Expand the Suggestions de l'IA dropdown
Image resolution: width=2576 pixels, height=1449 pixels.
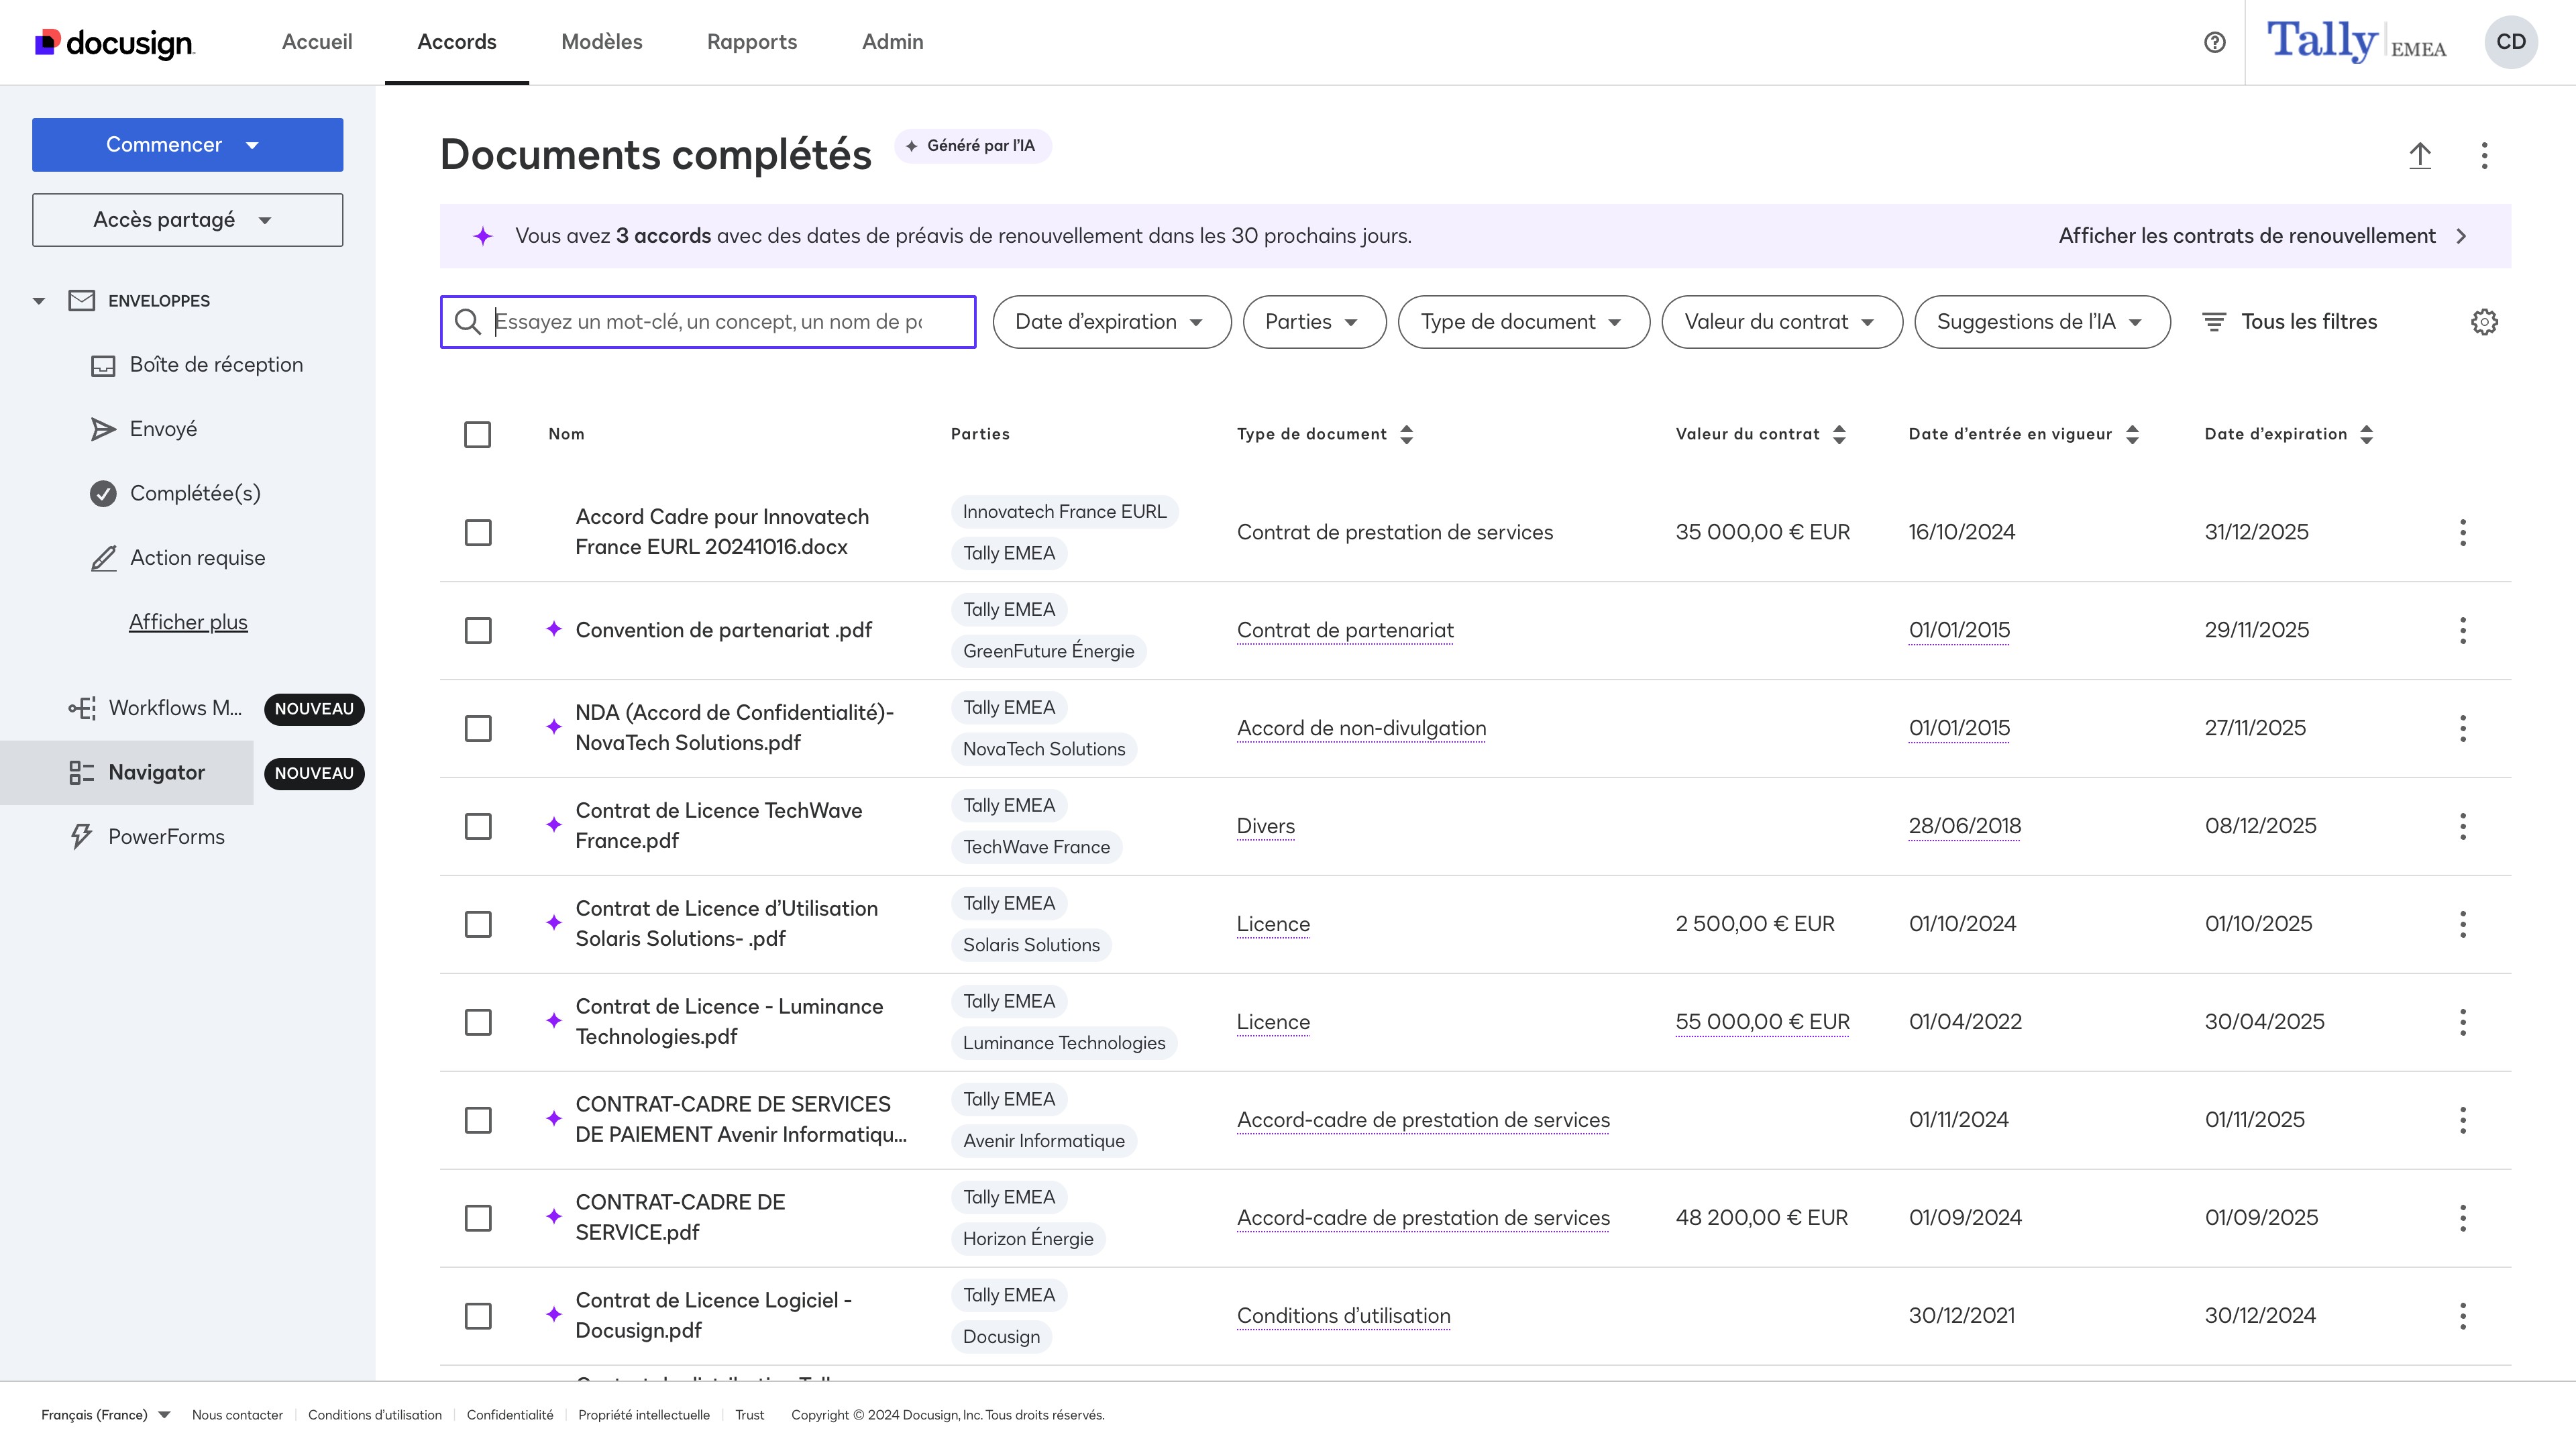point(2040,322)
